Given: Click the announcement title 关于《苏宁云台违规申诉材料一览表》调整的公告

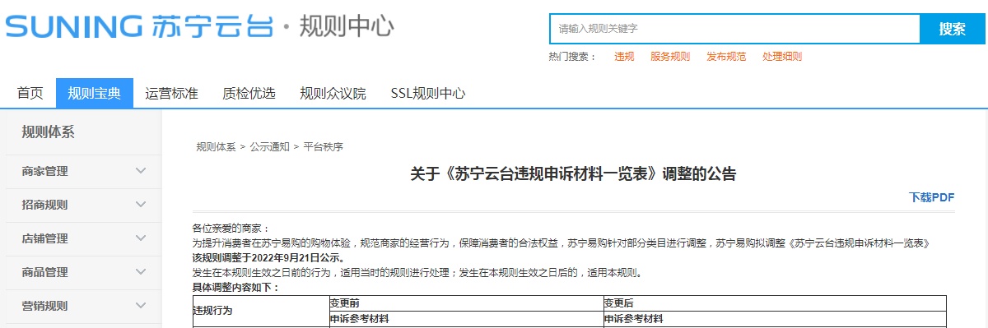Looking at the screenshot, I should click(x=573, y=174).
